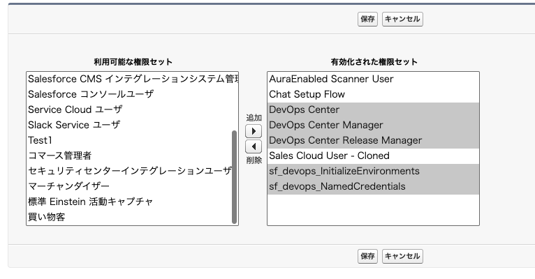Select DevOps Center Manager entry
The height and width of the screenshot is (279, 535).
pos(325,125)
